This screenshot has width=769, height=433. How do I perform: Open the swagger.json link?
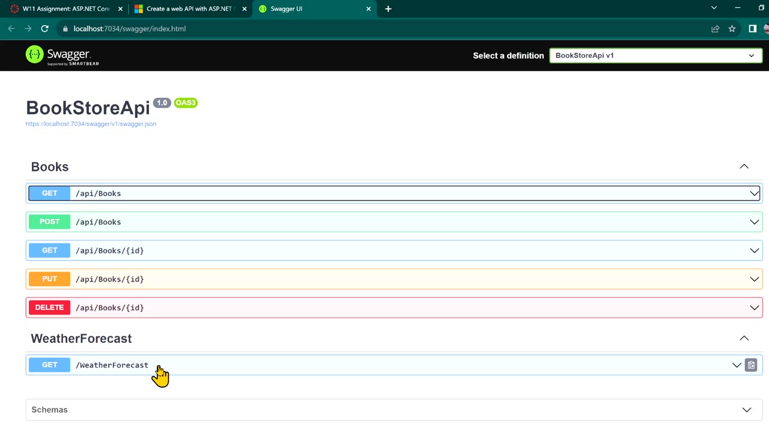coord(91,124)
